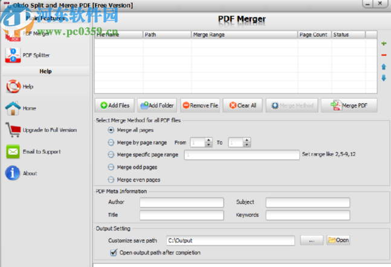Move file down with blue down arrow

pos(384,78)
